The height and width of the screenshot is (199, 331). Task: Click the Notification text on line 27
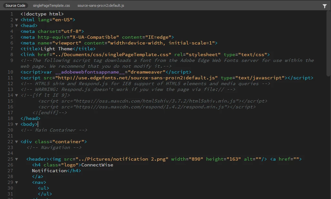[49, 171]
